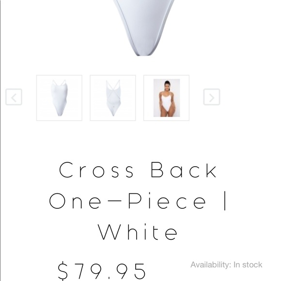
Task: Select the cross-strap back view thumbnail
Action: click(x=113, y=98)
